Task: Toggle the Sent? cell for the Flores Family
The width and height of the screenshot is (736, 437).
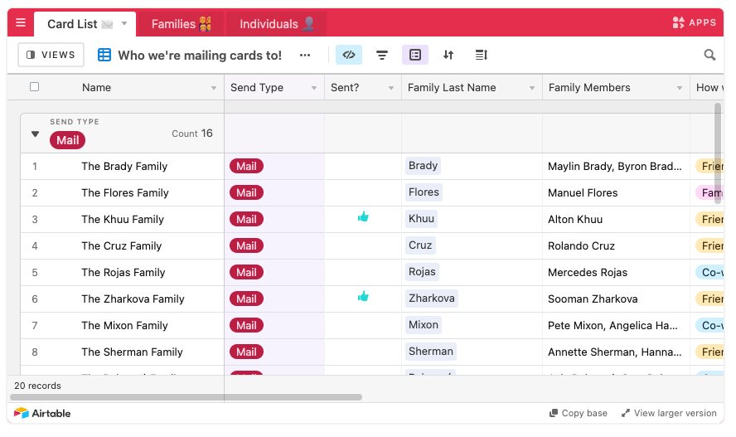Action: click(x=363, y=193)
